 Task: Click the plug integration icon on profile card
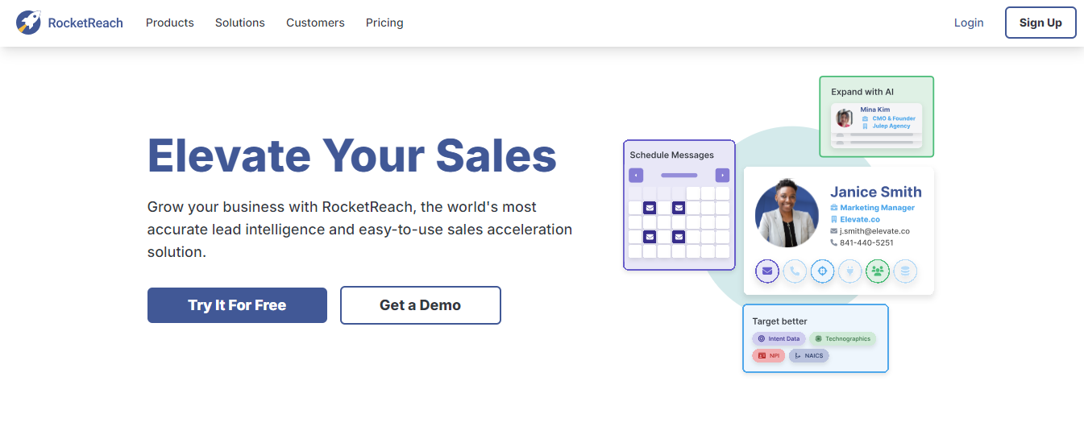(x=849, y=271)
